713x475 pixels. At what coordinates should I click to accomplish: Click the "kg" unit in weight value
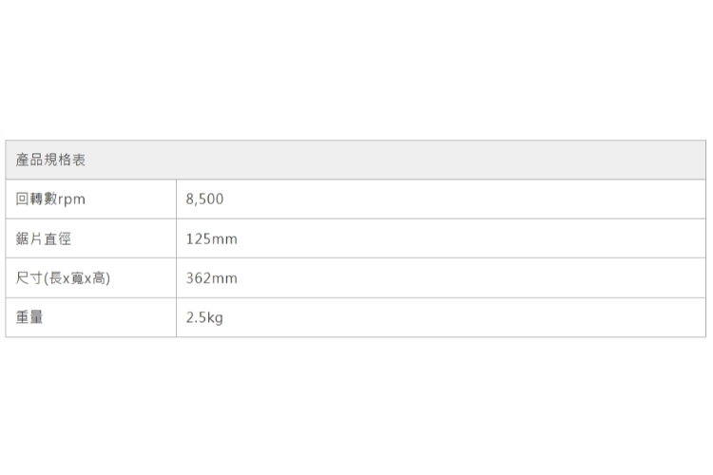click(215, 318)
